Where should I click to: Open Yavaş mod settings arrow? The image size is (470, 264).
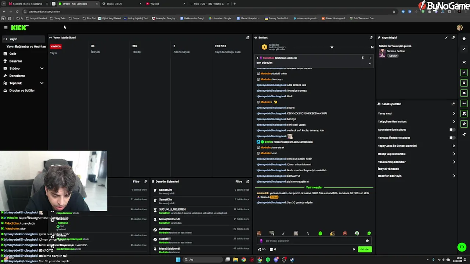(454, 113)
